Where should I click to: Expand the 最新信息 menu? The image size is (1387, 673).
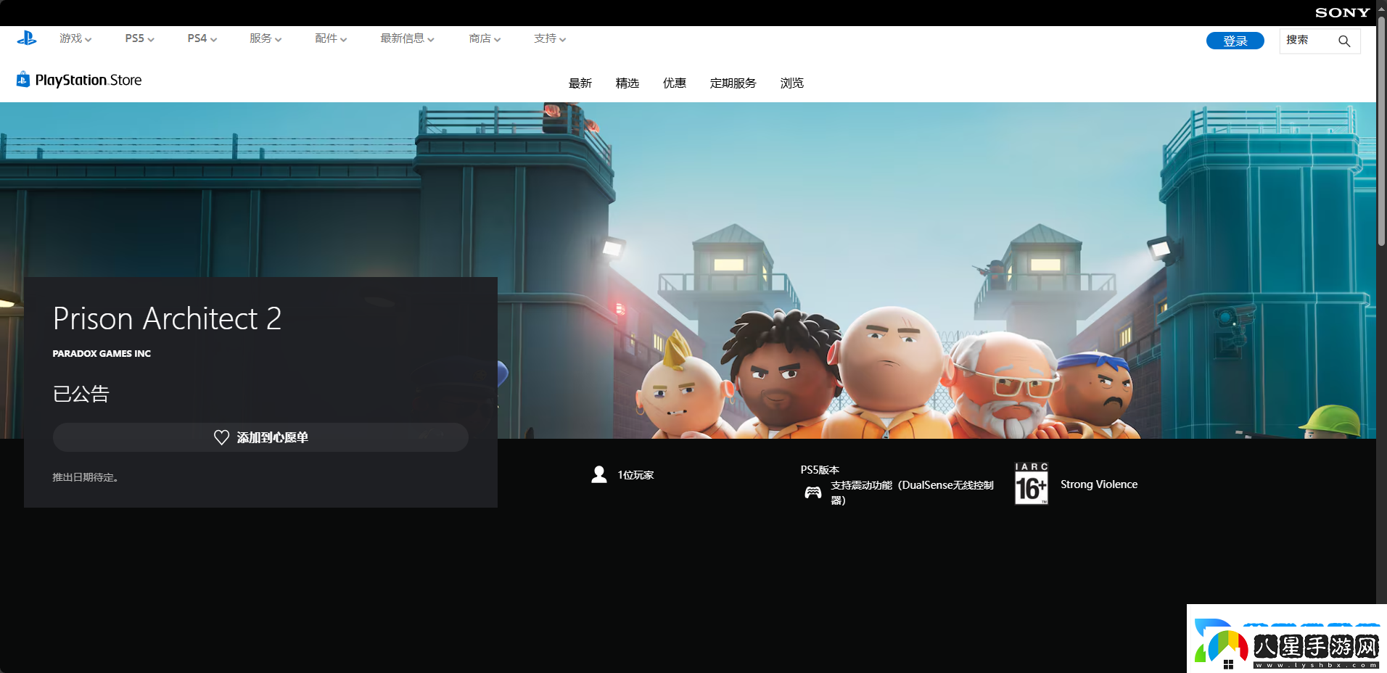point(407,38)
